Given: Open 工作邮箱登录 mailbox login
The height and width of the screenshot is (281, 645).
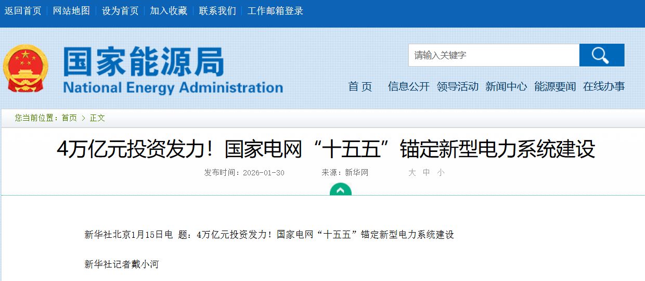Looking at the screenshot, I should click(275, 11).
